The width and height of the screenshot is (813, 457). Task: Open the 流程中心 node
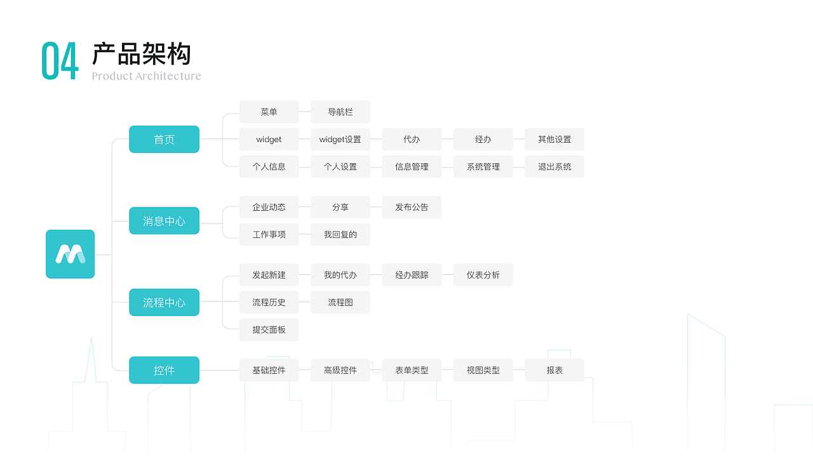point(164,302)
